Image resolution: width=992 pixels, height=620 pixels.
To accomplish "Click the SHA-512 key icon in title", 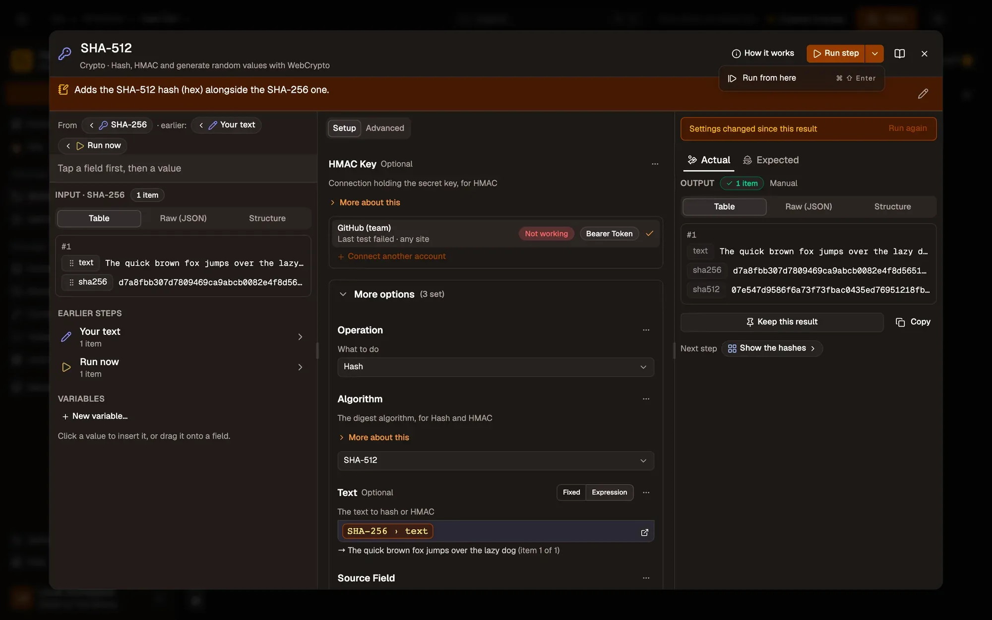I will click(x=65, y=54).
